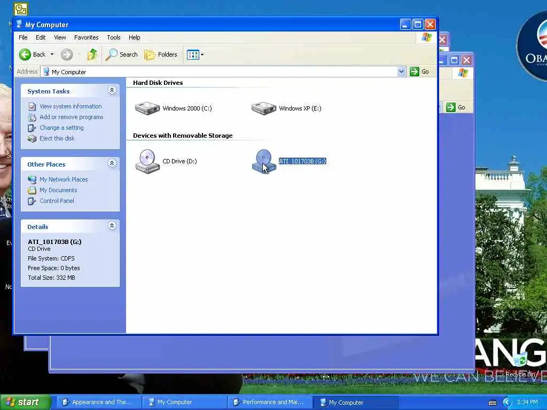Switch to Appearance and Themes taskbar button

98,403
